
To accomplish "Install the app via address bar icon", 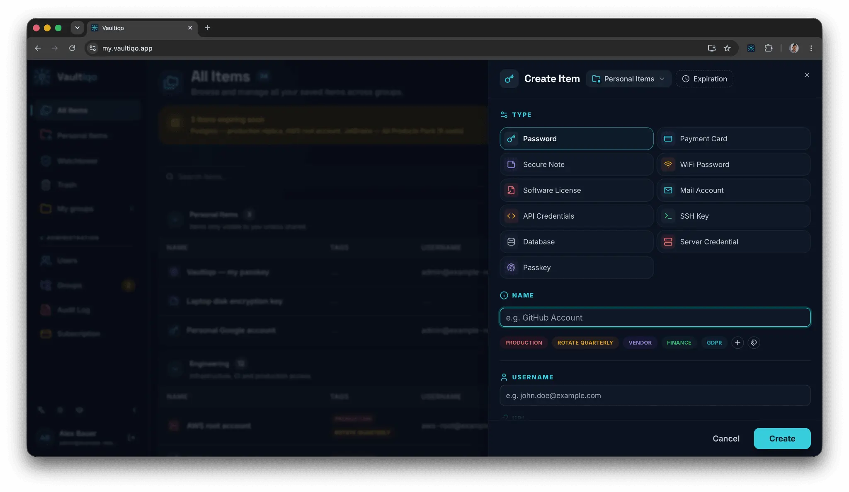I will tap(711, 48).
